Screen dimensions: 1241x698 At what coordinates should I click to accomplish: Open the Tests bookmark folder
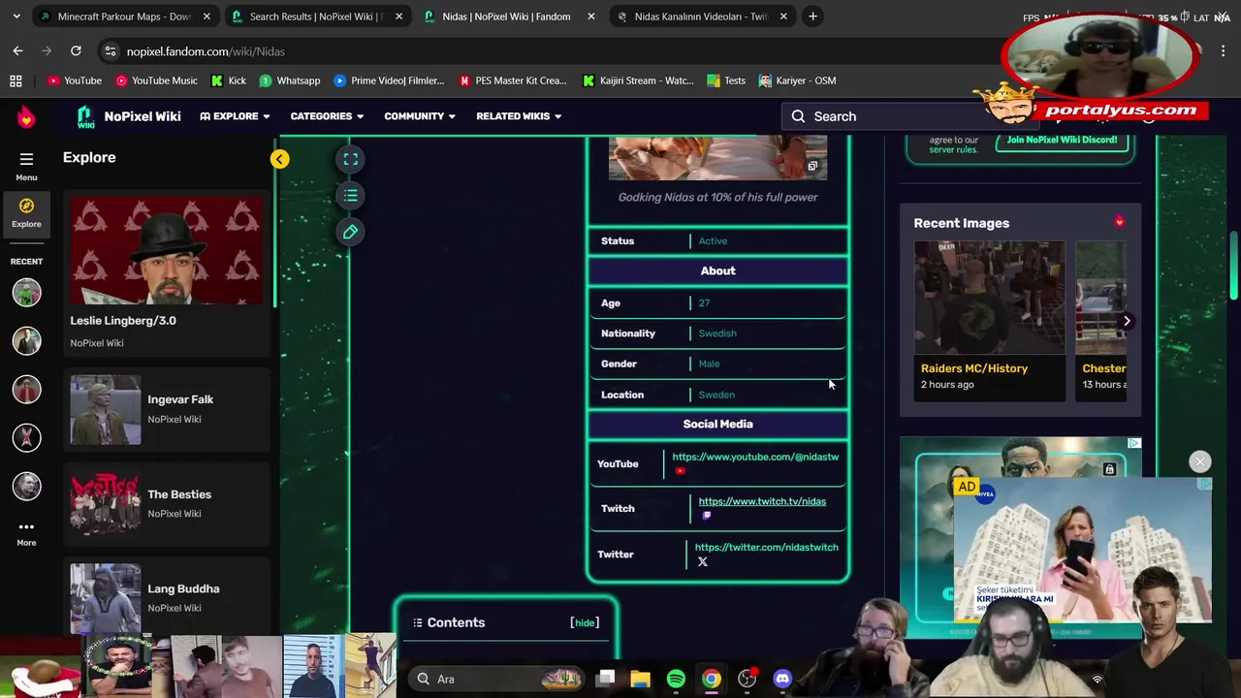[726, 80]
